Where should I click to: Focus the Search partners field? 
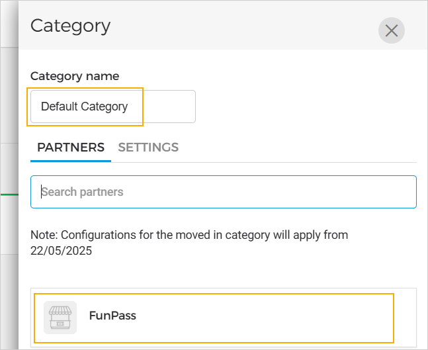click(x=224, y=192)
